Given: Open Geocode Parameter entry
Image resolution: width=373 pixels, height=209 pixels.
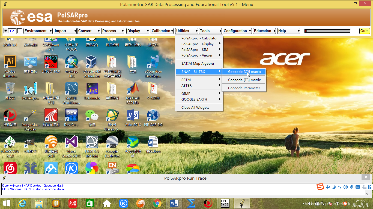Looking at the screenshot, I should coord(244,88).
